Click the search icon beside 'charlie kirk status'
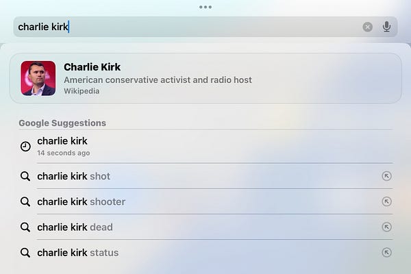 click(25, 253)
